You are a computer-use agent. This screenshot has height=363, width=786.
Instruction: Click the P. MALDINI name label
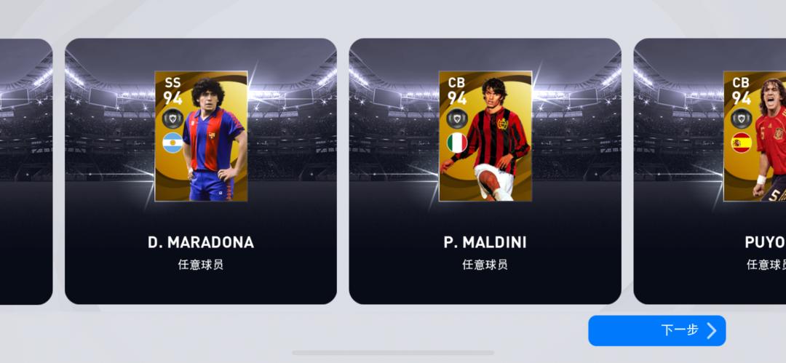pos(485,243)
